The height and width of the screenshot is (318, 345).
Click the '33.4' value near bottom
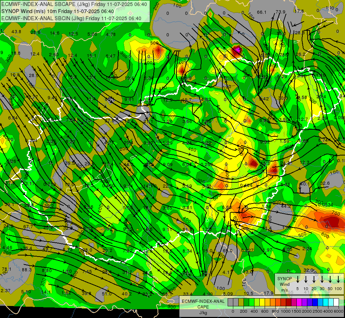point(188,294)
